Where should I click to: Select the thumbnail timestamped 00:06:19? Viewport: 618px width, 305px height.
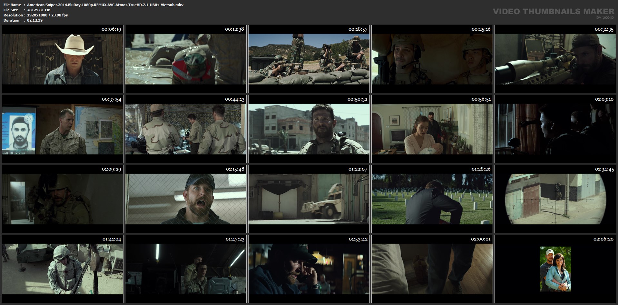pyautogui.click(x=63, y=59)
